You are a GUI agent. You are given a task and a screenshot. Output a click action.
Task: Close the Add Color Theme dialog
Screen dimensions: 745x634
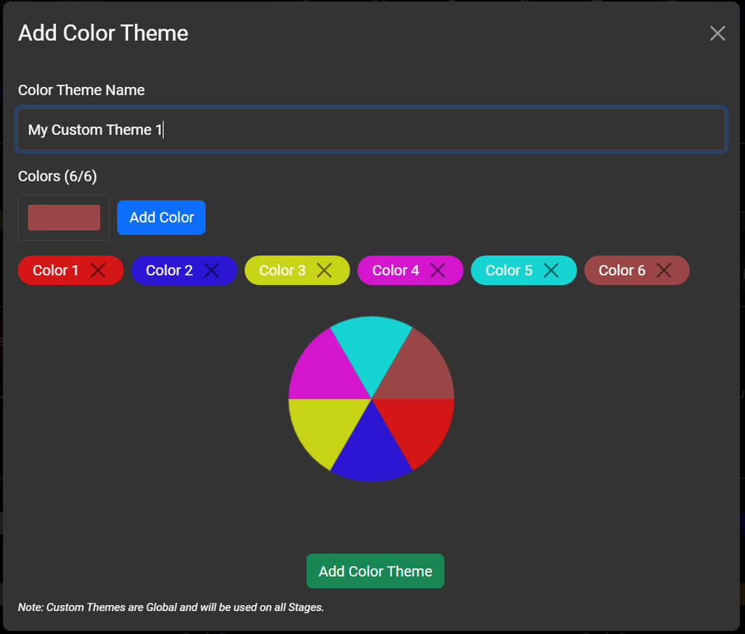(717, 33)
